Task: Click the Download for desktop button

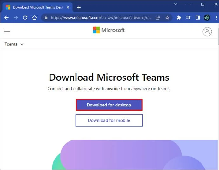Action: click(109, 105)
